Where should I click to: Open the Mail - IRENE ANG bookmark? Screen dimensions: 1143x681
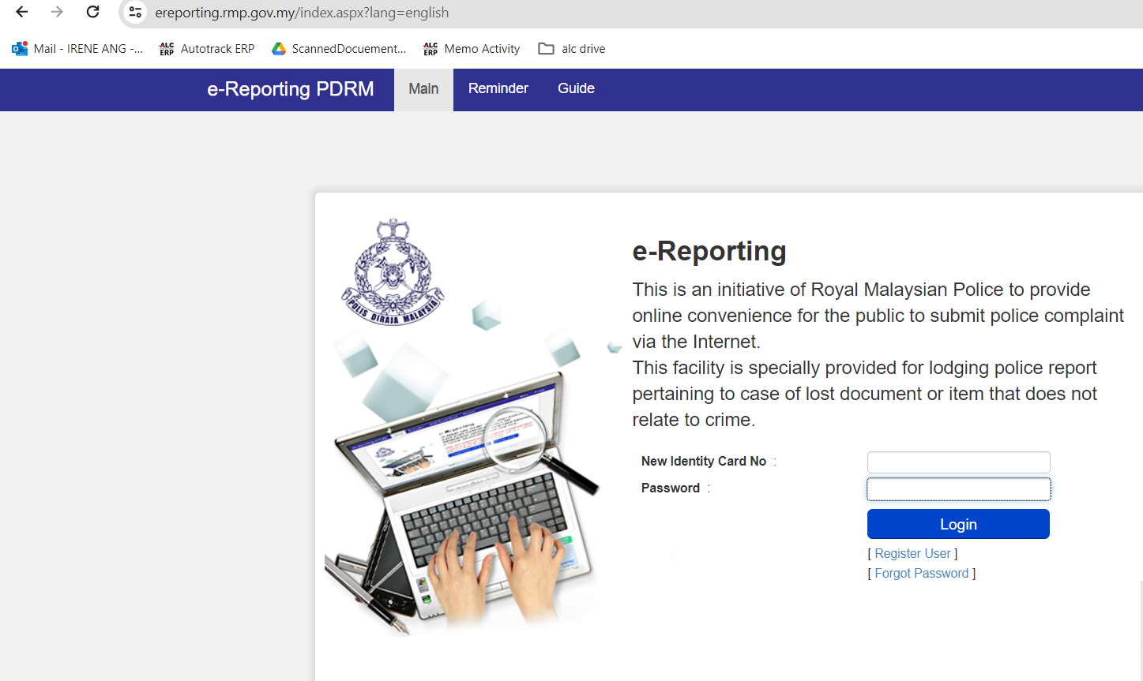click(77, 49)
